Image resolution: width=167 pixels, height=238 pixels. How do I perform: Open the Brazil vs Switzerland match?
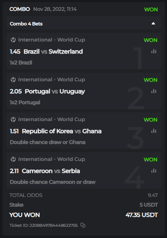pyautogui.click(x=53, y=51)
